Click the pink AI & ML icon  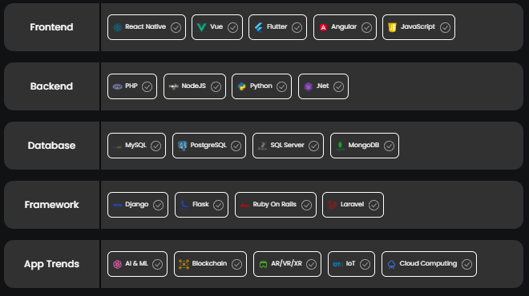pos(117,264)
